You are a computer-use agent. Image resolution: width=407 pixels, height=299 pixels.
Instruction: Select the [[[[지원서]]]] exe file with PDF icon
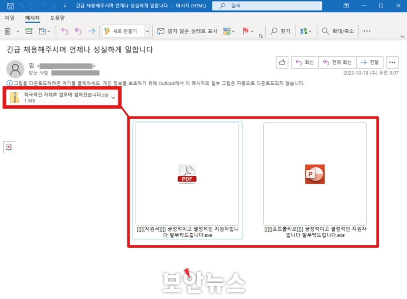(x=187, y=180)
